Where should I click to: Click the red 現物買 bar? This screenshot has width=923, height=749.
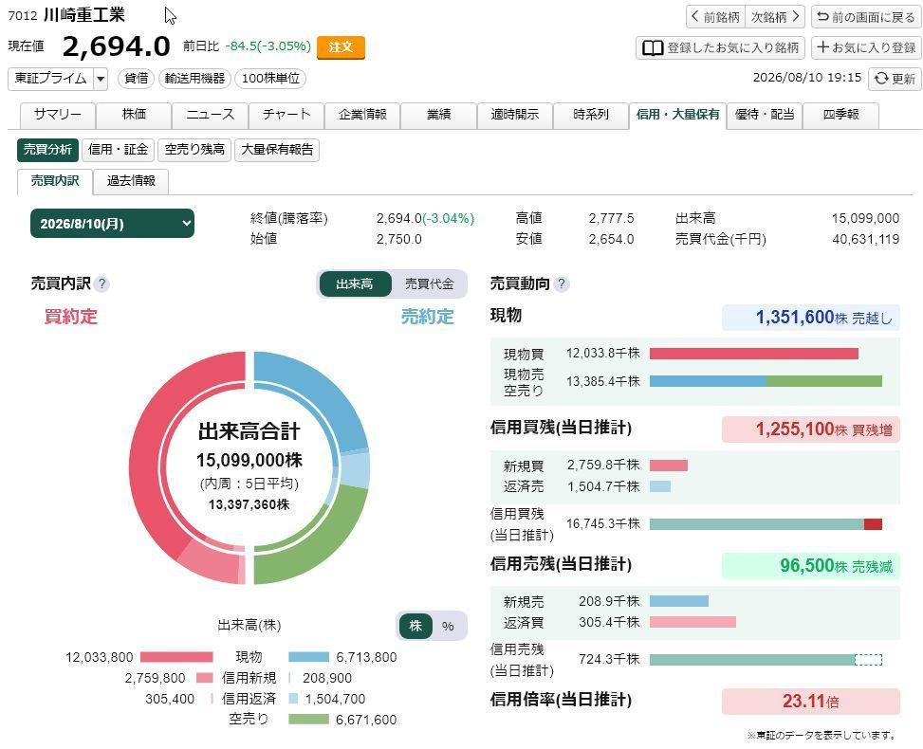click(753, 354)
